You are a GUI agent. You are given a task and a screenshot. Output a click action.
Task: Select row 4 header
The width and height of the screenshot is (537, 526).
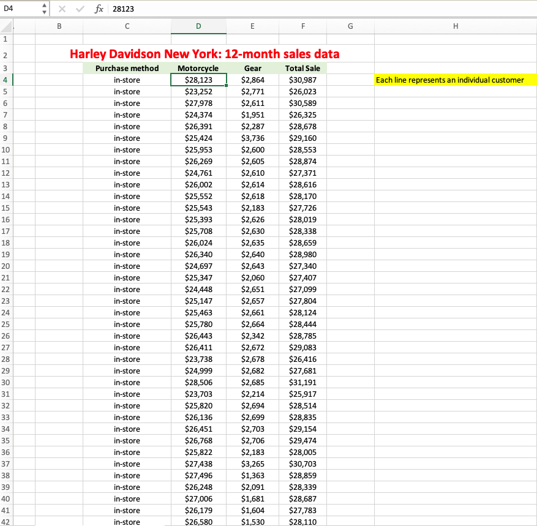tap(6, 80)
